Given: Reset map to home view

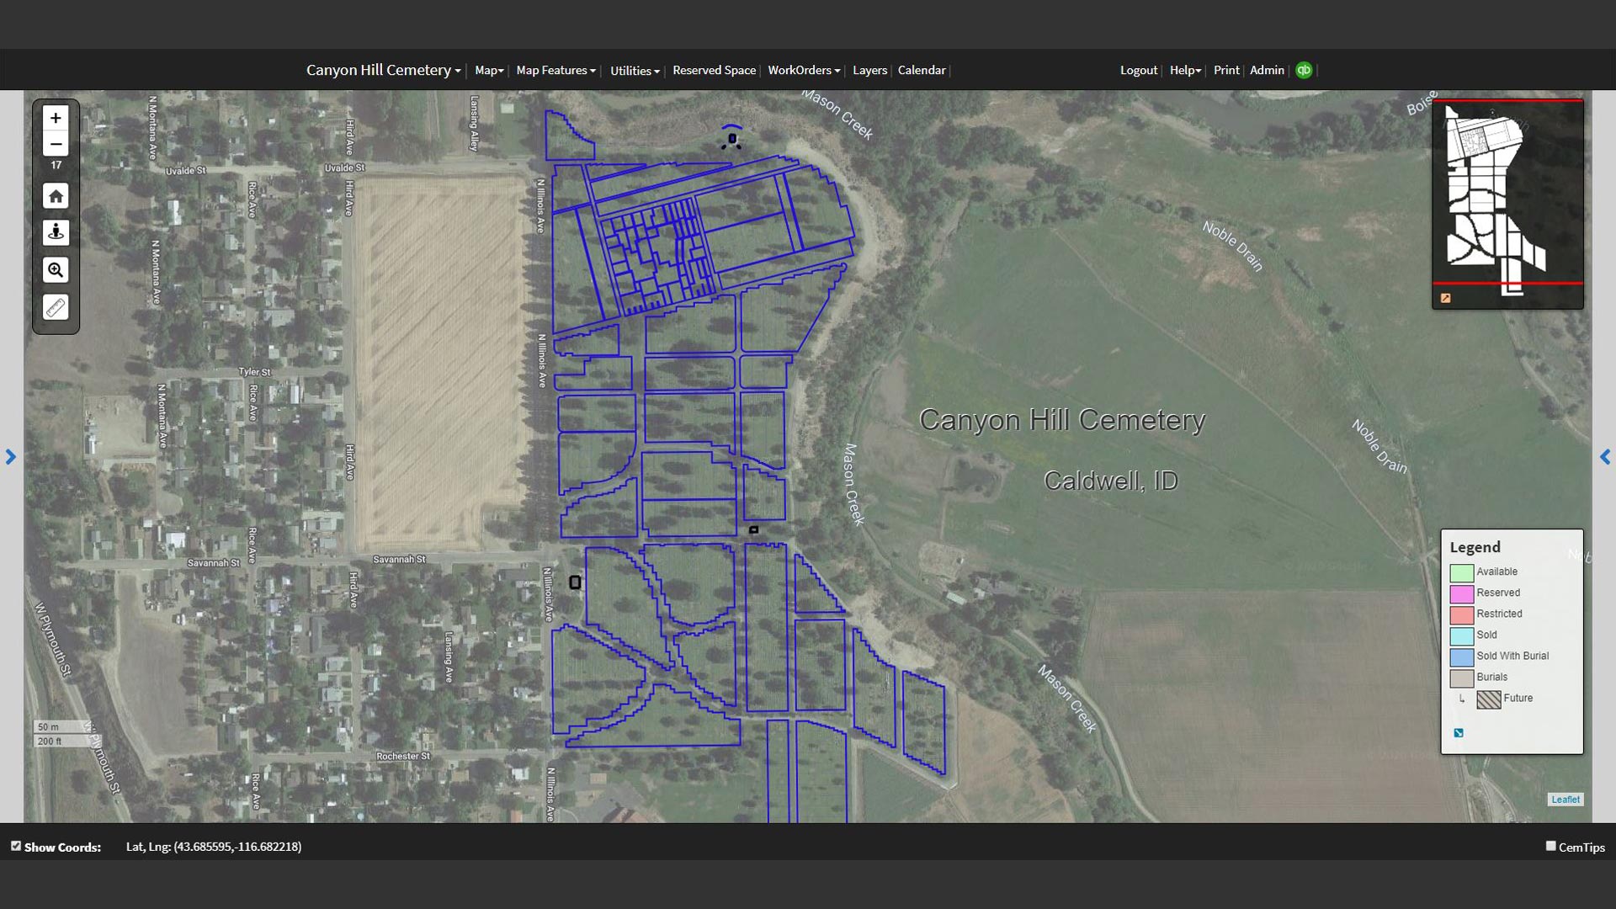Looking at the screenshot, I should point(56,196).
